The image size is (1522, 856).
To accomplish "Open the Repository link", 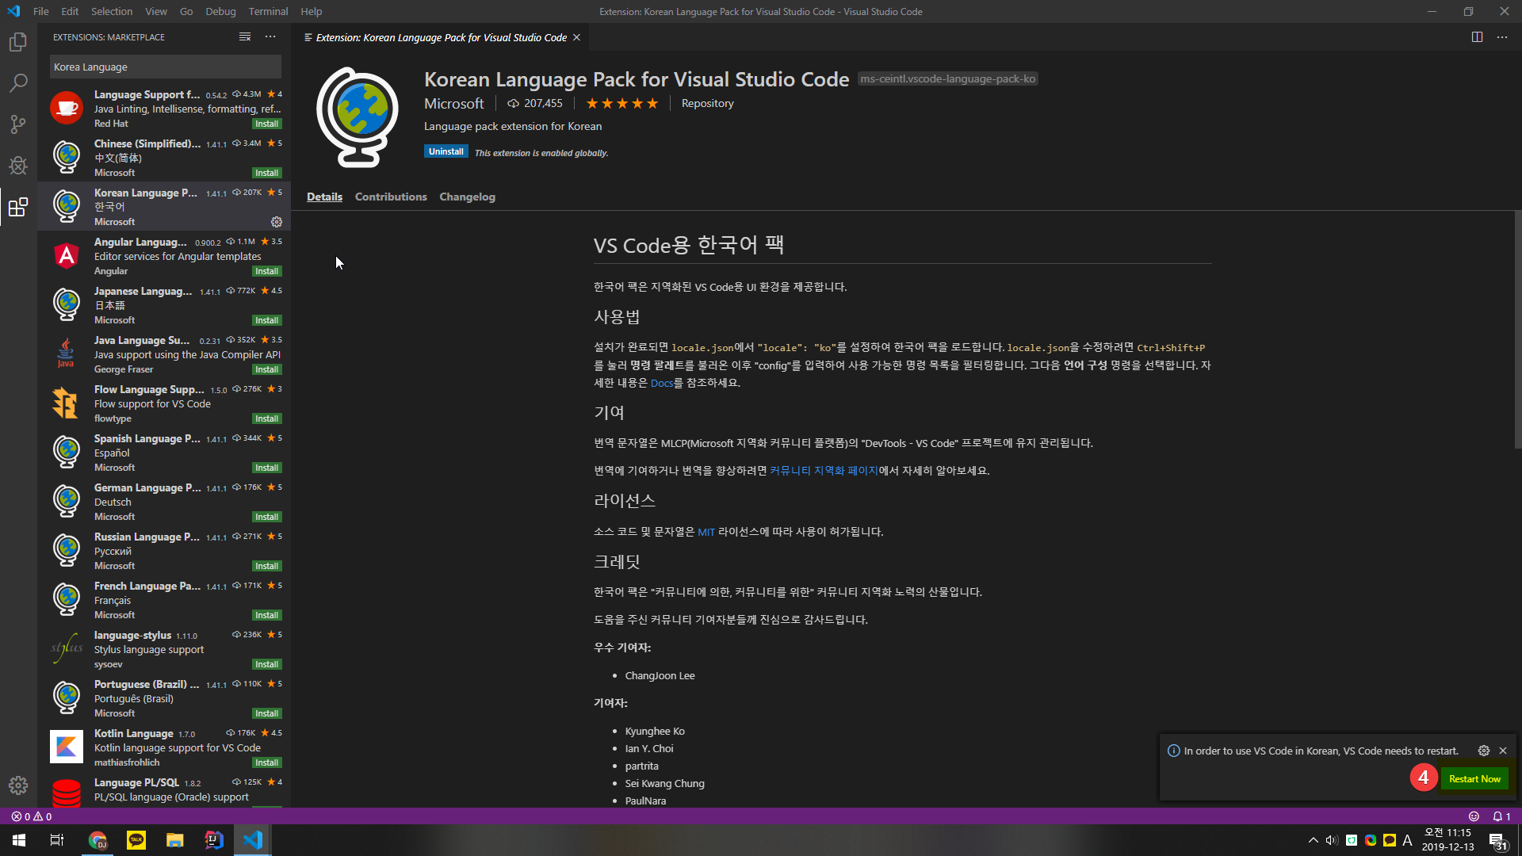I will click(707, 103).
